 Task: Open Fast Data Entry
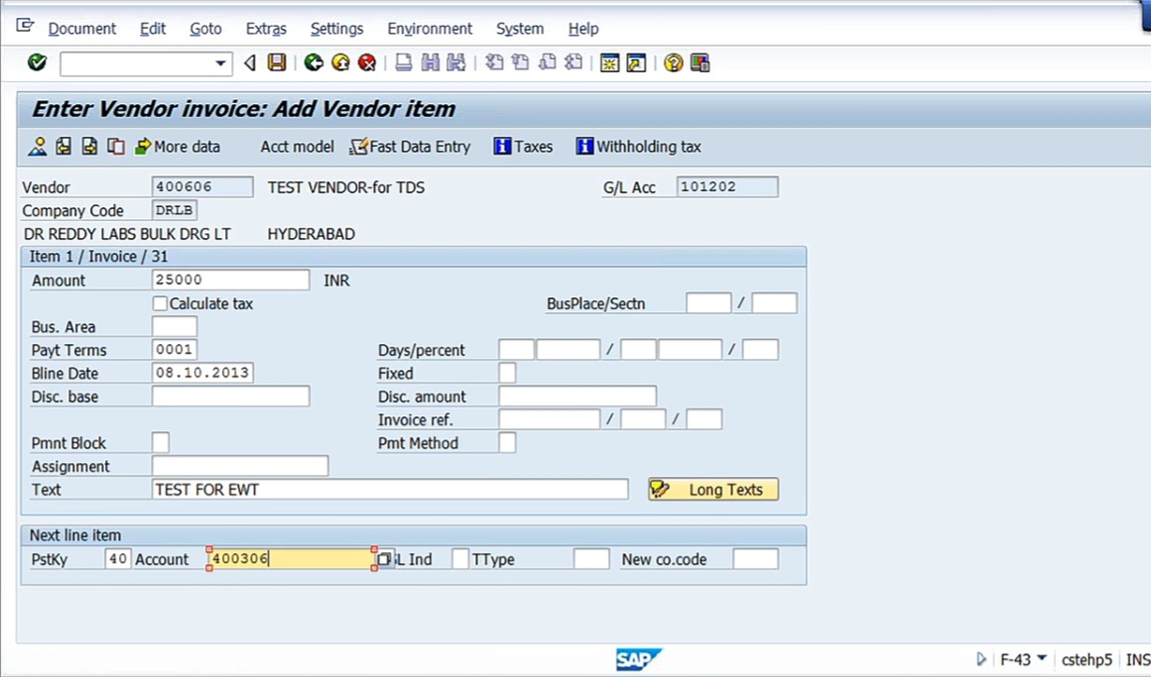point(411,147)
